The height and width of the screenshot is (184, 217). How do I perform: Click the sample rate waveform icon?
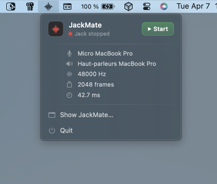[x=70, y=74]
